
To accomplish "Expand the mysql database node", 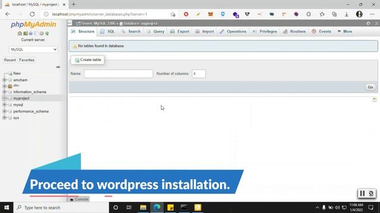I will pyautogui.click(x=4, y=105).
